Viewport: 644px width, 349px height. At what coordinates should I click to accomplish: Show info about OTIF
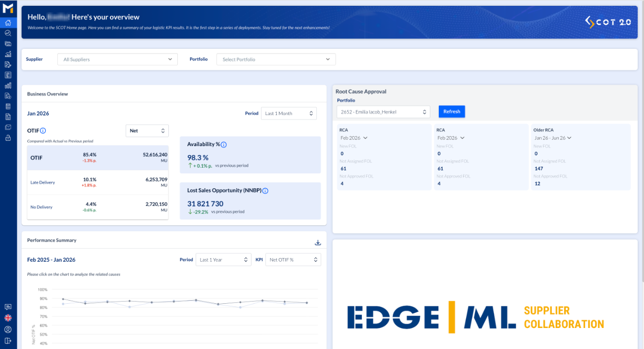click(43, 130)
